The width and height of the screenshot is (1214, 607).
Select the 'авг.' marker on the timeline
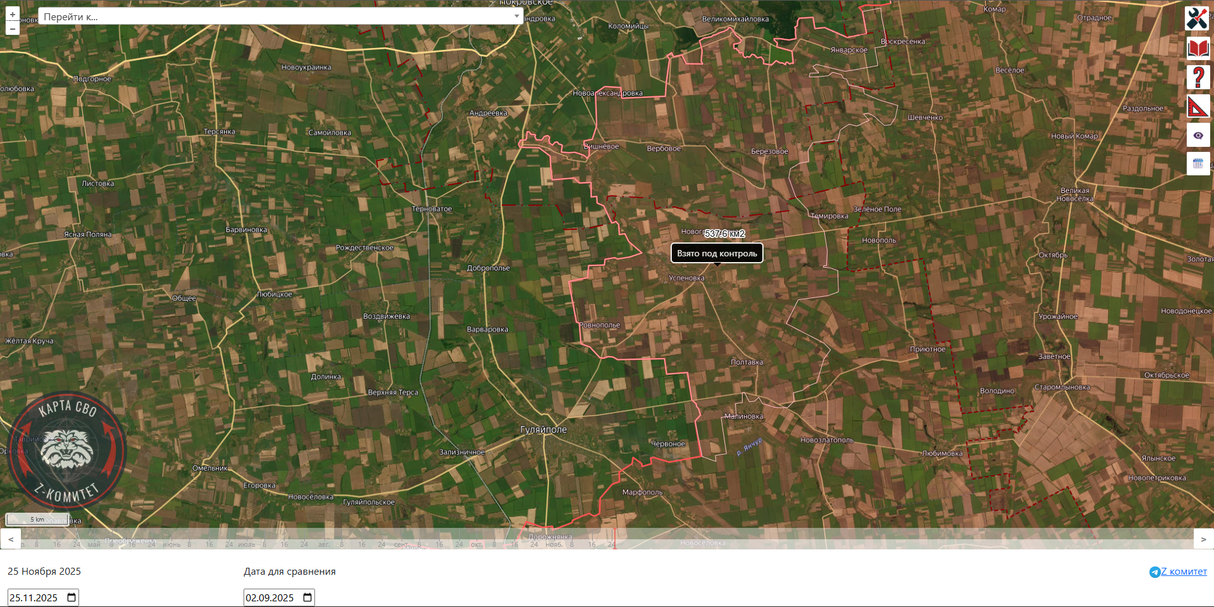(x=324, y=544)
